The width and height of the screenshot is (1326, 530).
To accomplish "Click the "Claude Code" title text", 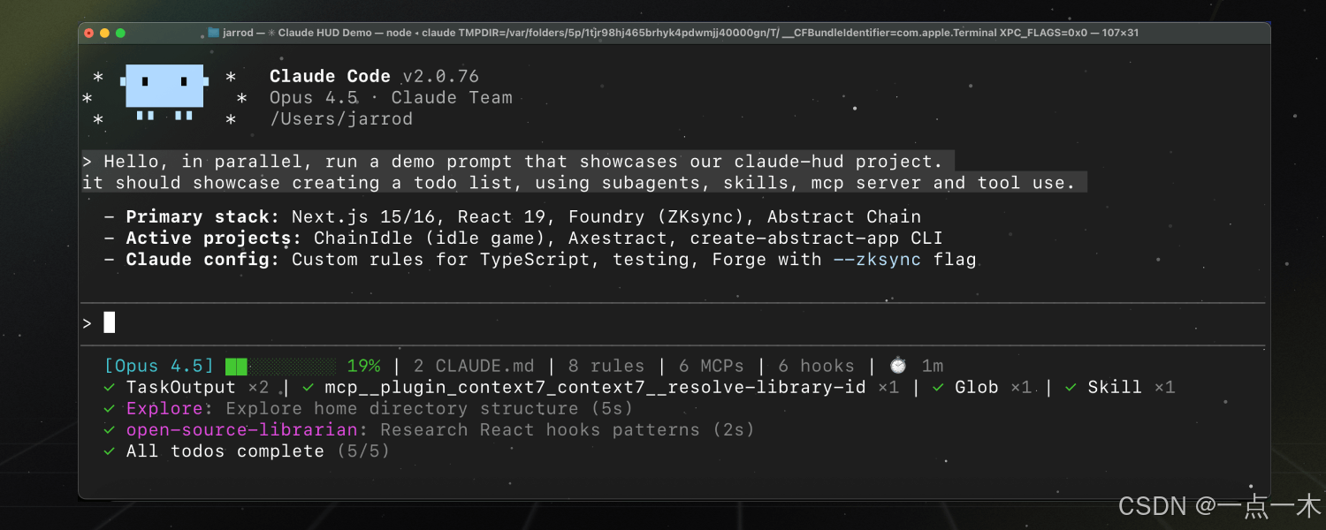I will (x=330, y=76).
